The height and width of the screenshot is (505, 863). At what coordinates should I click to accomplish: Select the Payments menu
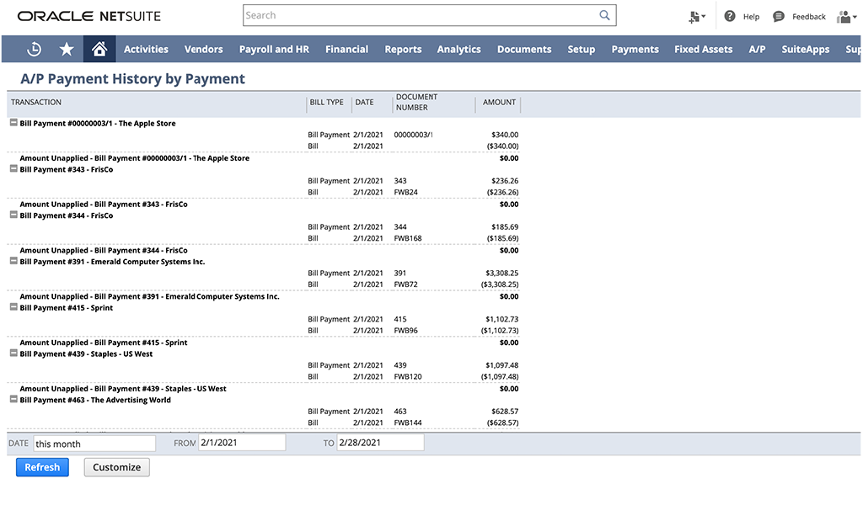pos(635,49)
